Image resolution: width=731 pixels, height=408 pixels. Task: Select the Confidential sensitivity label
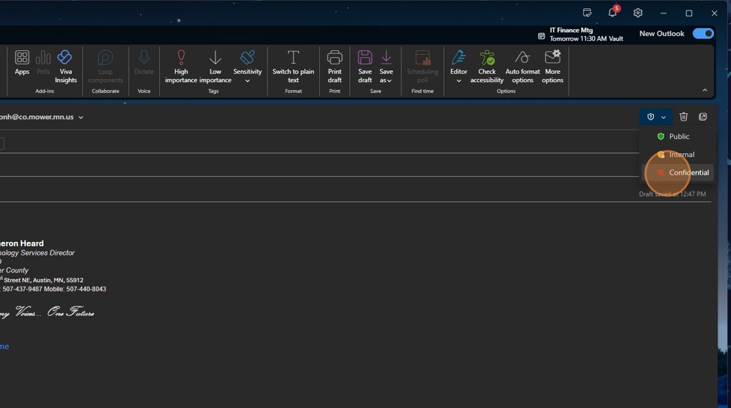[677, 173]
